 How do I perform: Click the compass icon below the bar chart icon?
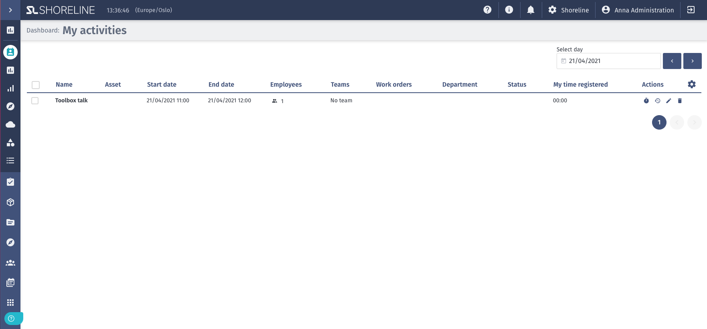10,106
